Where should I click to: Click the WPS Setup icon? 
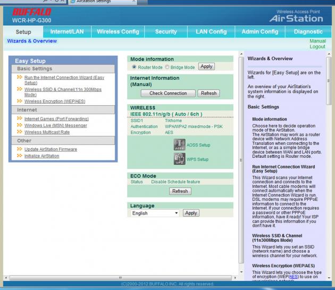point(179,159)
